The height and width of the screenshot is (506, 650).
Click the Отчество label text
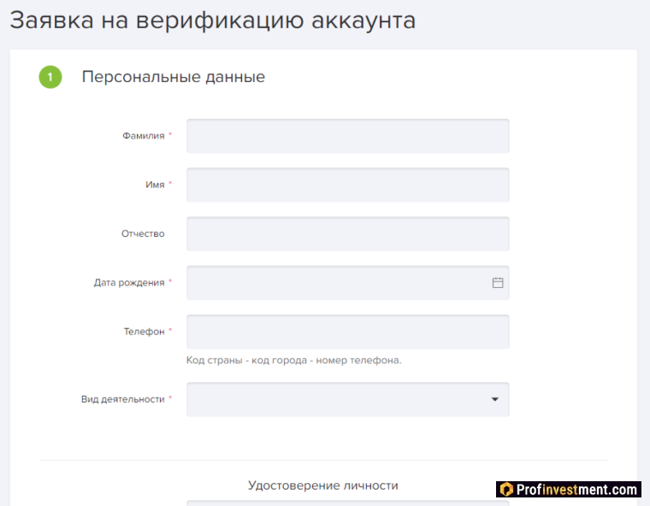point(143,233)
